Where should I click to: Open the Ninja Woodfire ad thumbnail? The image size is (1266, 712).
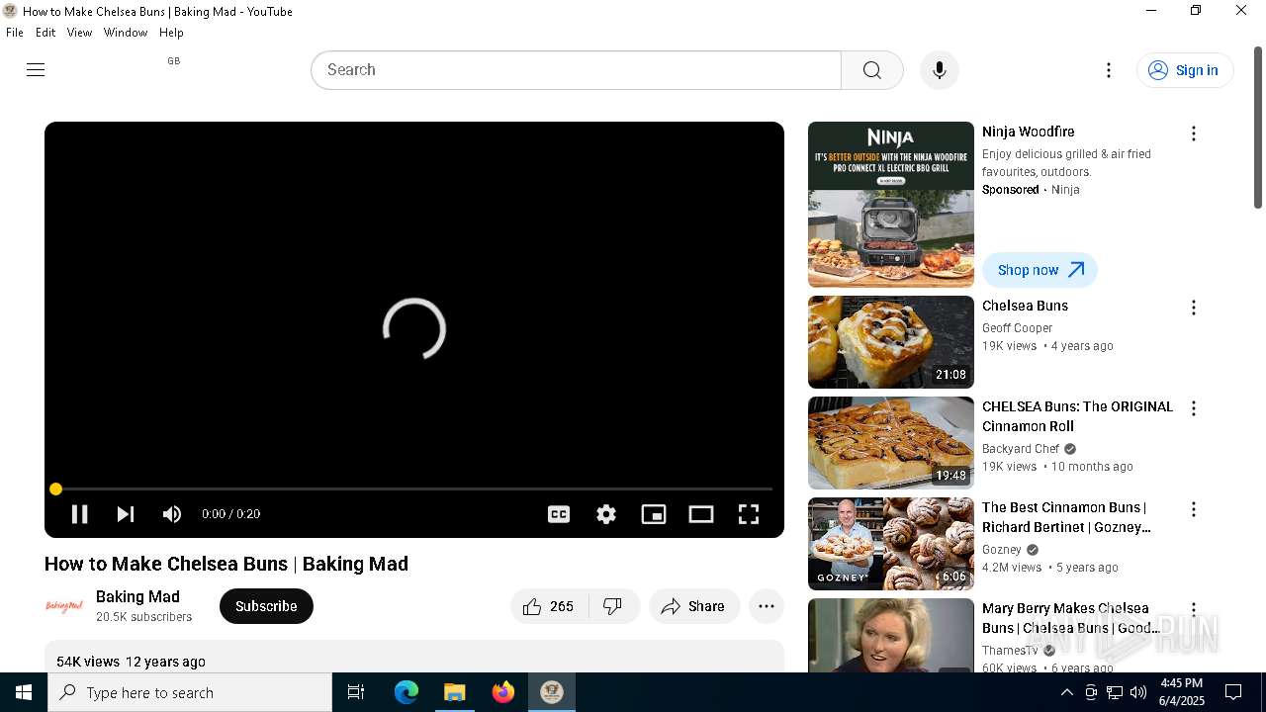pos(891,205)
